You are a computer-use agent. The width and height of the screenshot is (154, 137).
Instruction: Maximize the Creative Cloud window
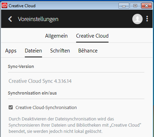(135, 6)
